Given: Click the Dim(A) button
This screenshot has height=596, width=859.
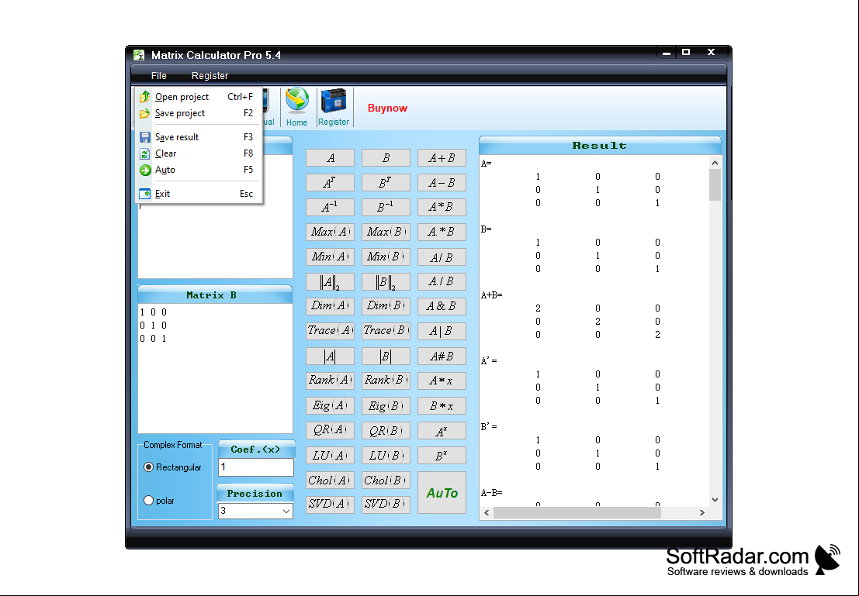Looking at the screenshot, I should click(330, 306).
